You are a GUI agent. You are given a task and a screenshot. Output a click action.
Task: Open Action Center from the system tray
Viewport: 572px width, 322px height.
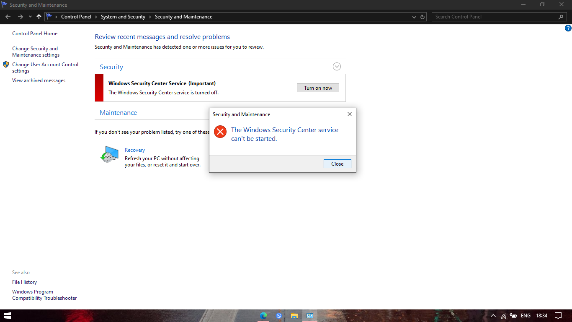(558, 316)
